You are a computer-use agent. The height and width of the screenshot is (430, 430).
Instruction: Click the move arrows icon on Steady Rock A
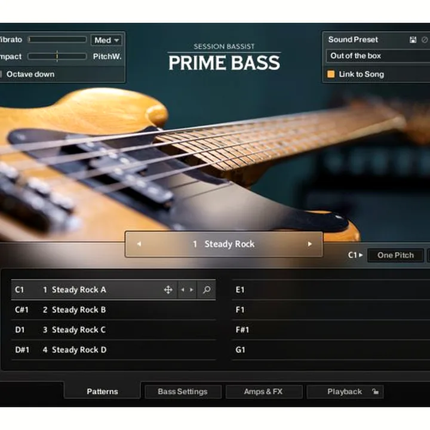coord(168,290)
